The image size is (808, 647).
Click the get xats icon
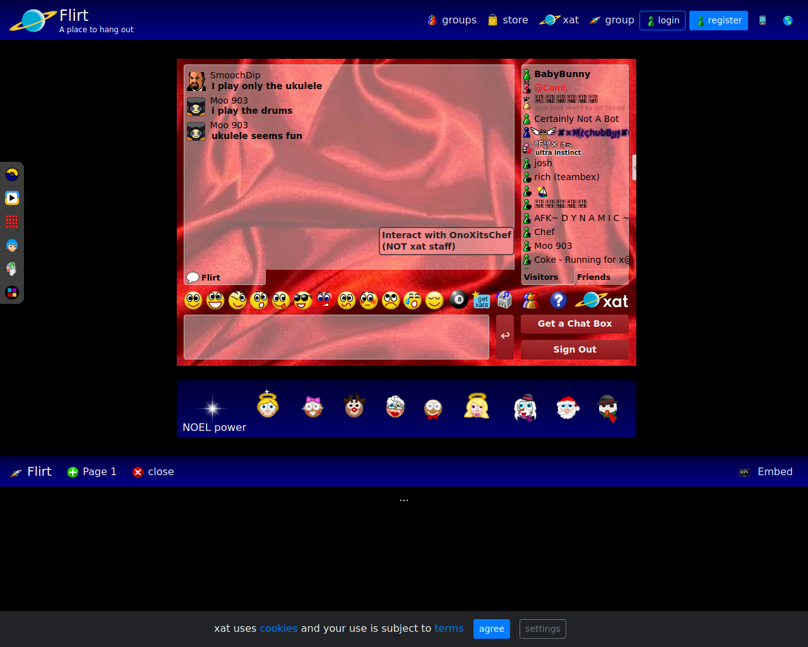(x=481, y=300)
